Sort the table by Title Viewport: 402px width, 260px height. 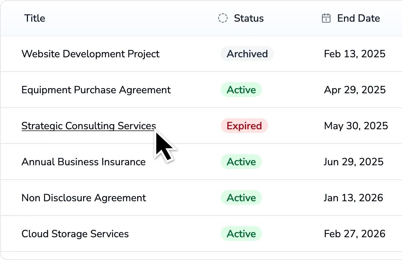tap(34, 18)
